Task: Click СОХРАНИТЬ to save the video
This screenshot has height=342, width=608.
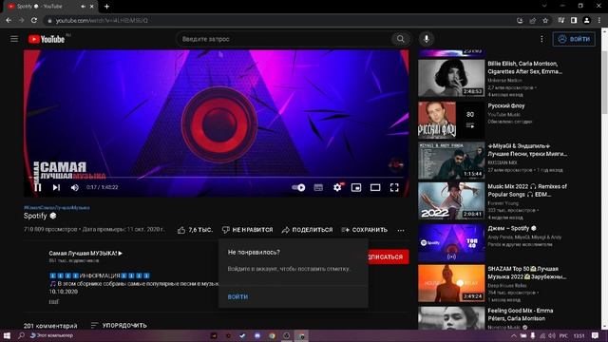Action: pos(365,230)
